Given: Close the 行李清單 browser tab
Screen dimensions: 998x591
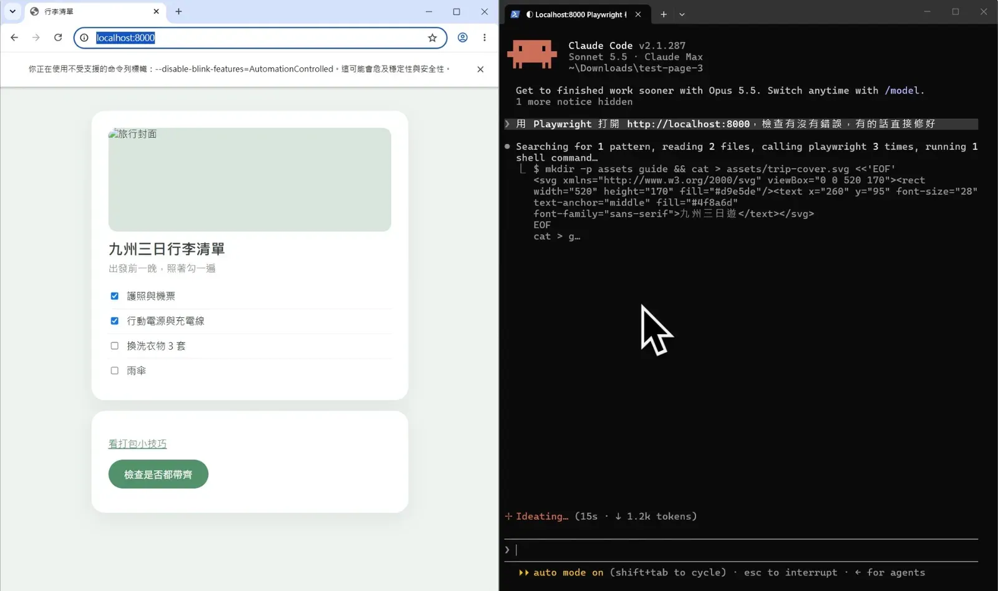Looking at the screenshot, I should click(157, 11).
